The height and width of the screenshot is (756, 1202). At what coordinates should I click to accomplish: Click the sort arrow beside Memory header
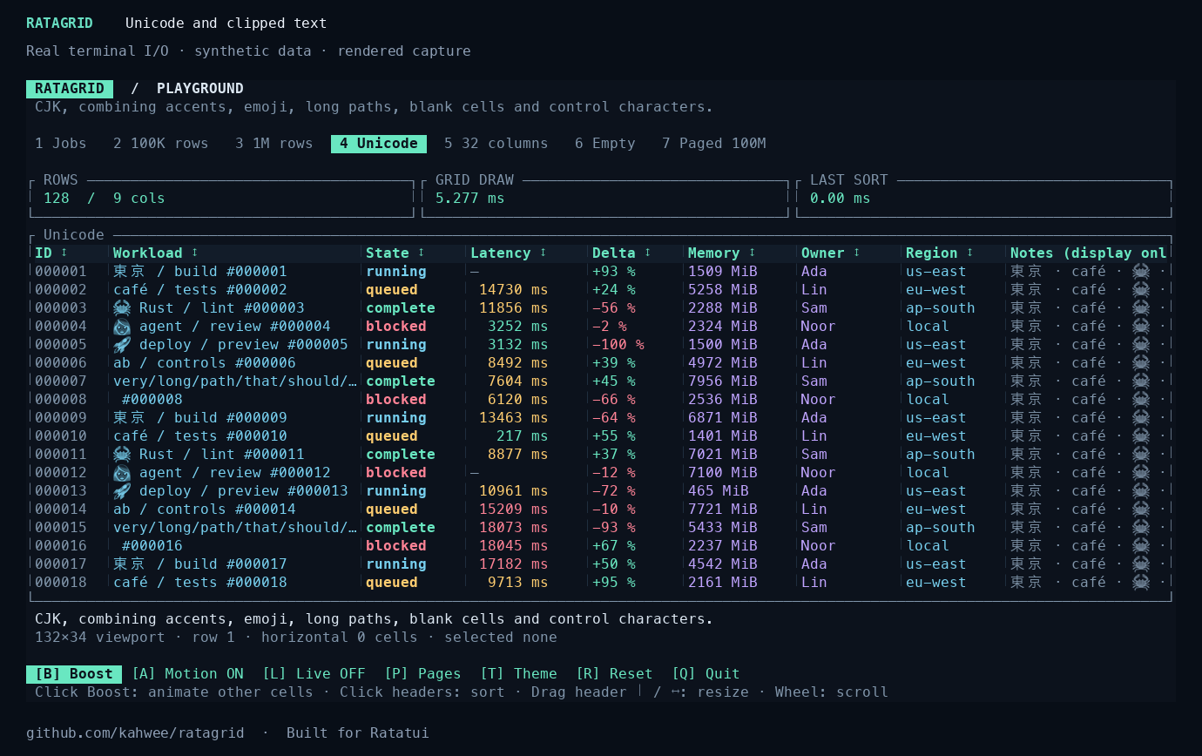point(753,253)
